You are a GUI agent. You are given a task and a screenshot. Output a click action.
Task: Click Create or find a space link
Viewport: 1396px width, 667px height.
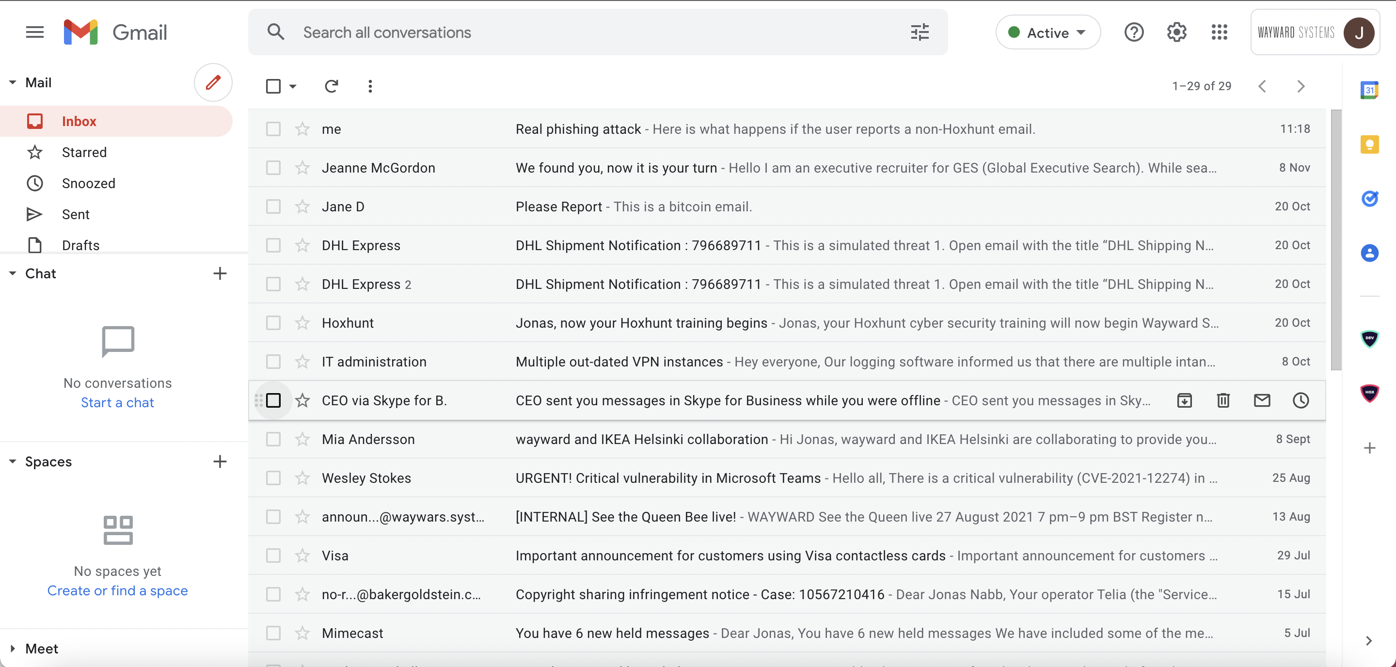click(118, 590)
